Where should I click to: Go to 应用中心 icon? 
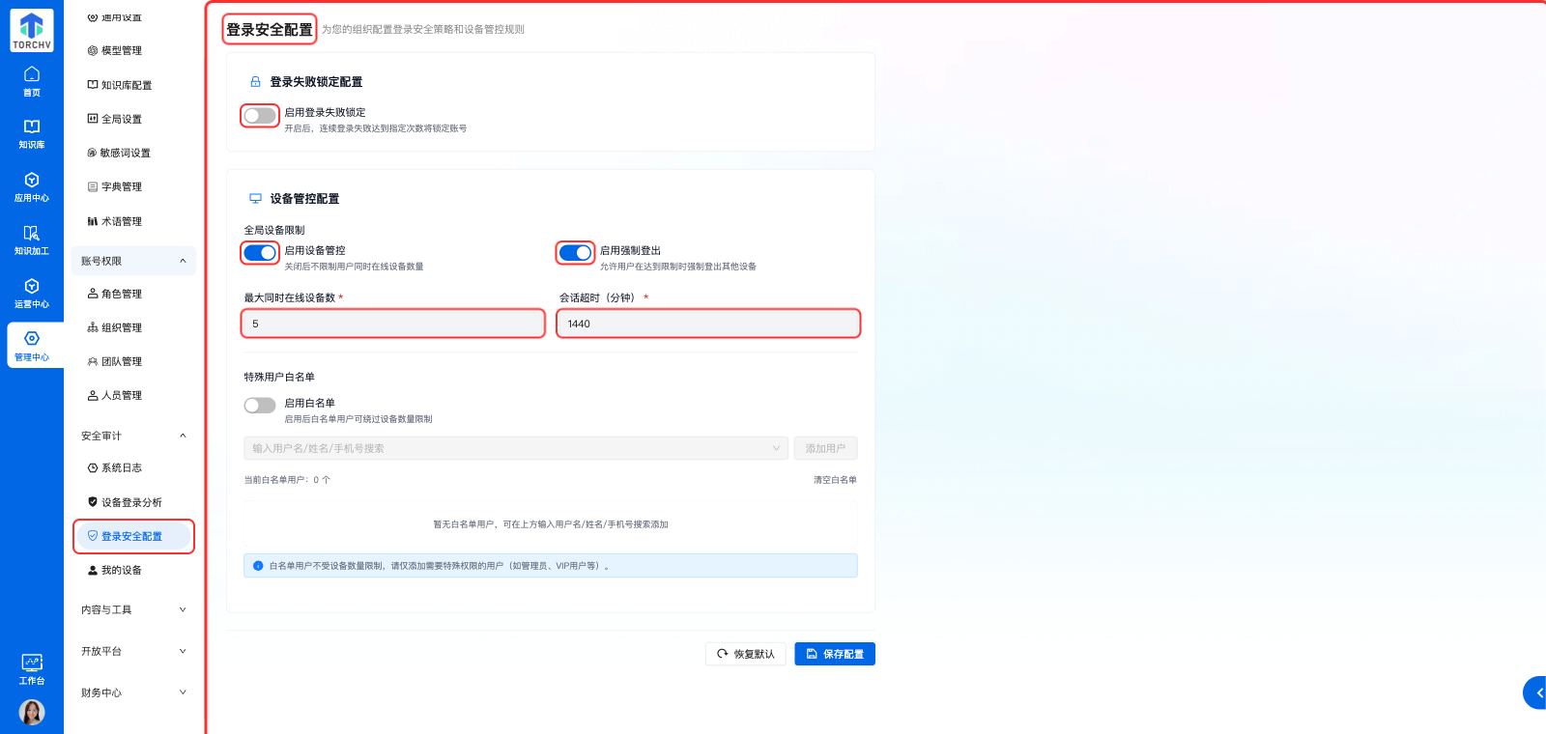32,186
